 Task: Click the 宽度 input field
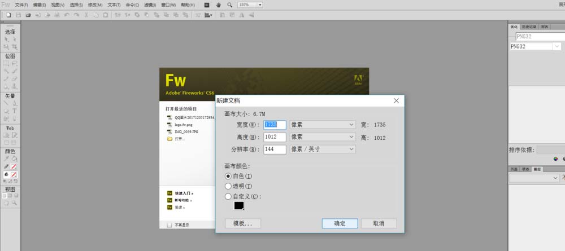pyautogui.click(x=275, y=125)
